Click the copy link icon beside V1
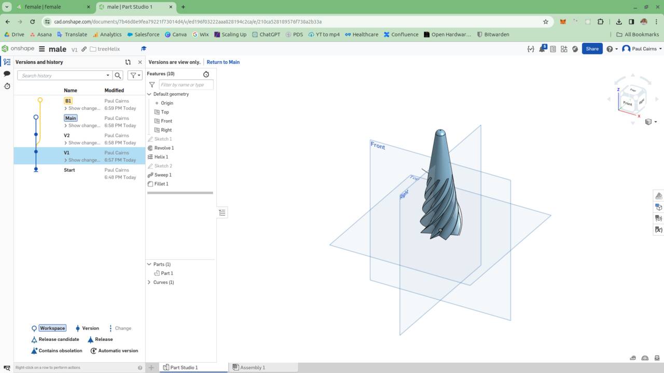 (84, 49)
